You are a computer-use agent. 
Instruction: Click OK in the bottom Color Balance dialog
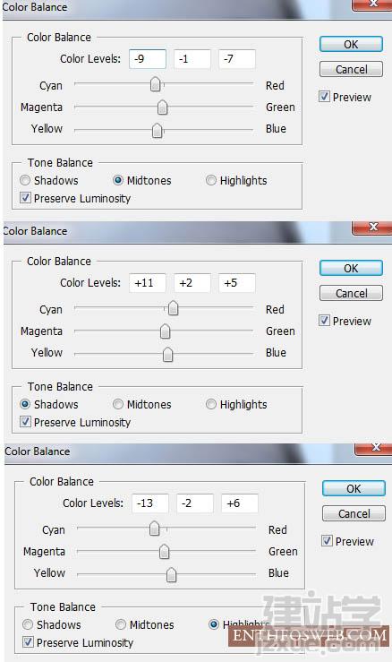point(354,488)
